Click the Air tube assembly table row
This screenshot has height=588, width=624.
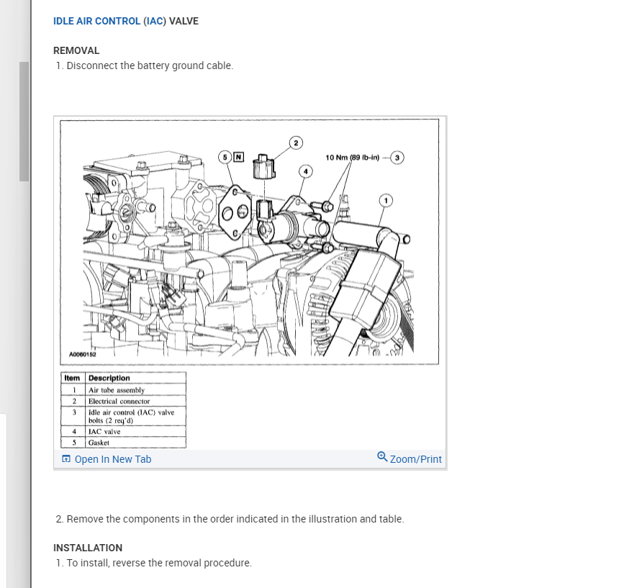(x=123, y=390)
